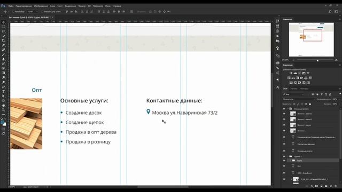The width and height of the screenshot is (342, 192).
Task: Click the Navigator preview thumbnail
Action: (x=311, y=39)
